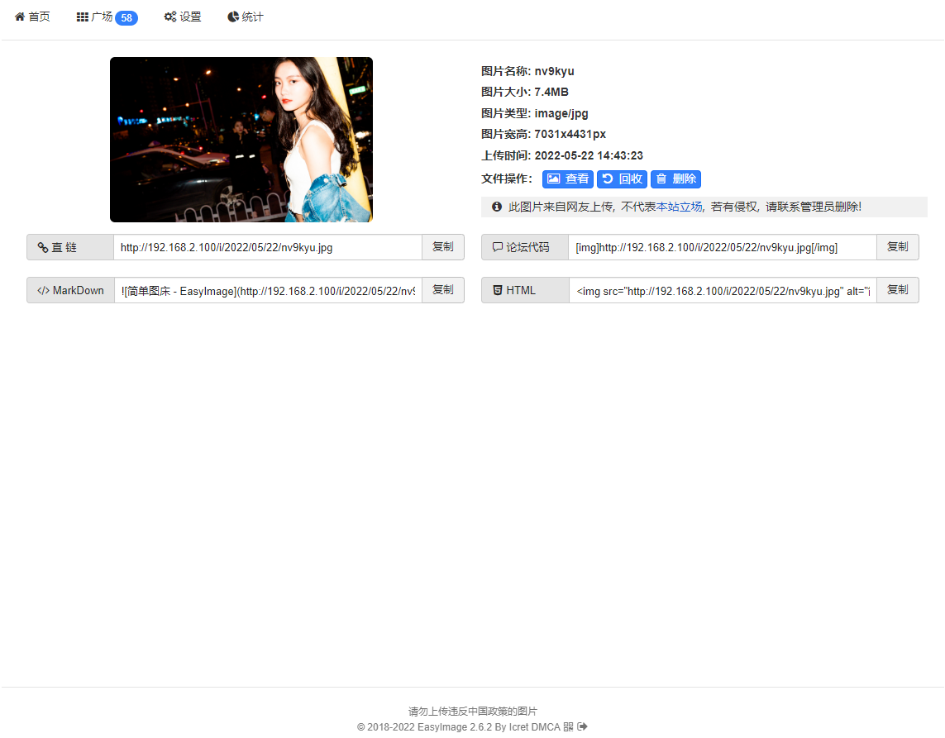945x738 pixels.
Task: Open the 首页 home page
Action: (32, 17)
